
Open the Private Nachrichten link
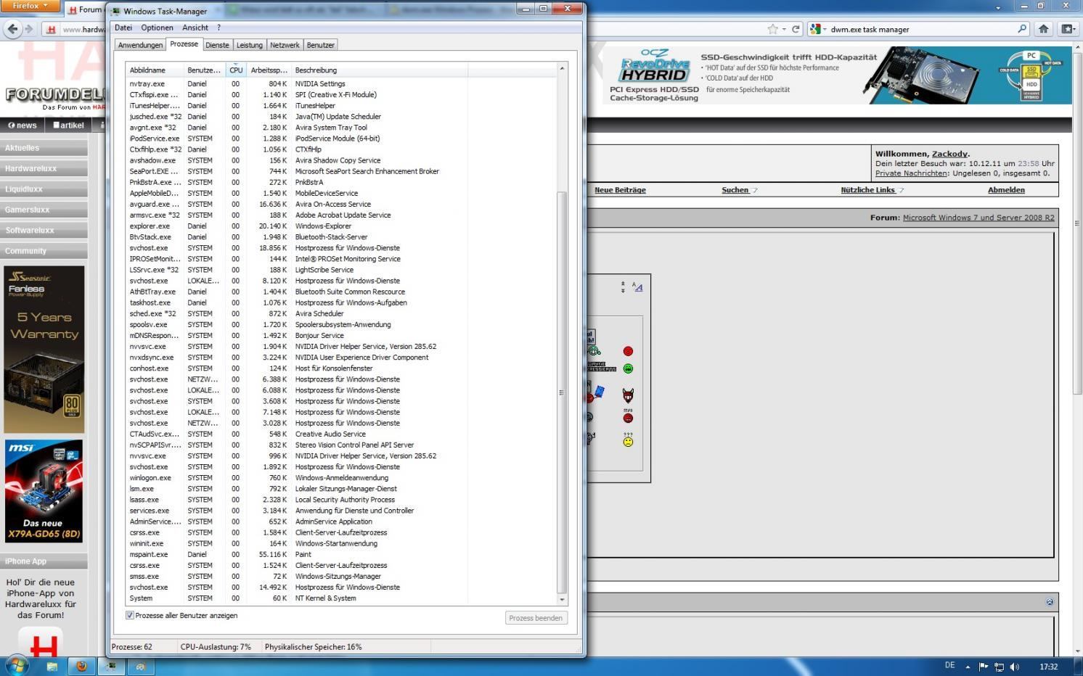tap(911, 173)
